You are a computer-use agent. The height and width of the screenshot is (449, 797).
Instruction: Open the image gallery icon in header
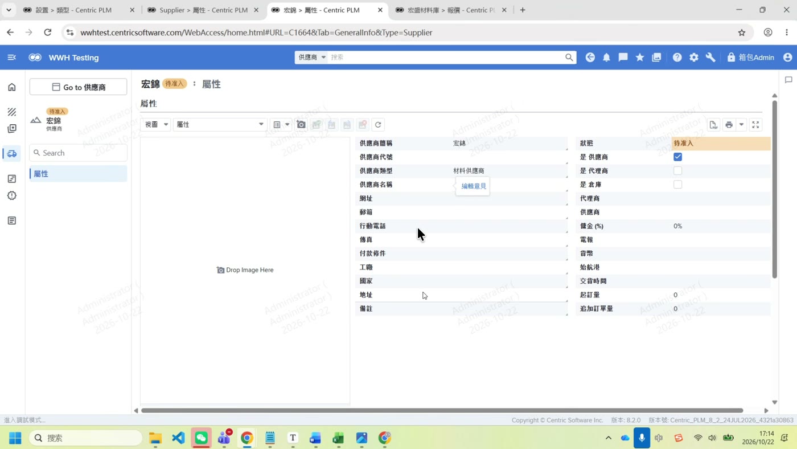656,58
